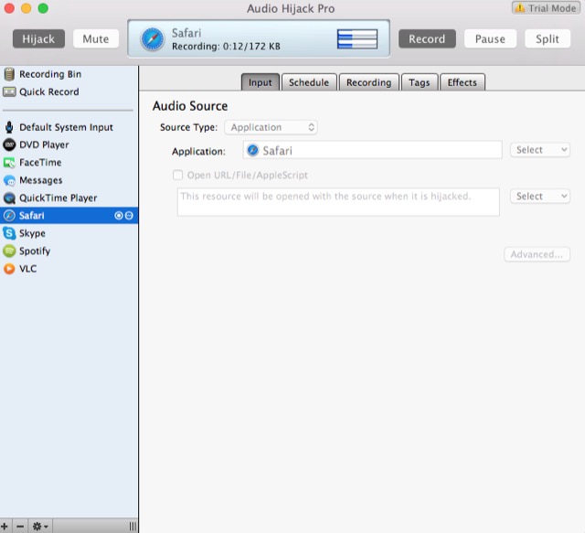Image resolution: width=585 pixels, height=533 pixels.
Task: Select Quick Record in the sidebar
Action: (48, 92)
